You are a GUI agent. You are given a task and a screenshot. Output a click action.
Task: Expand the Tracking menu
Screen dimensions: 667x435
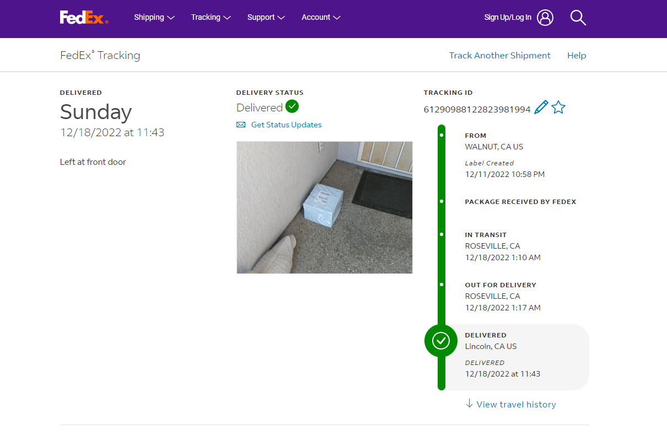pyautogui.click(x=211, y=18)
